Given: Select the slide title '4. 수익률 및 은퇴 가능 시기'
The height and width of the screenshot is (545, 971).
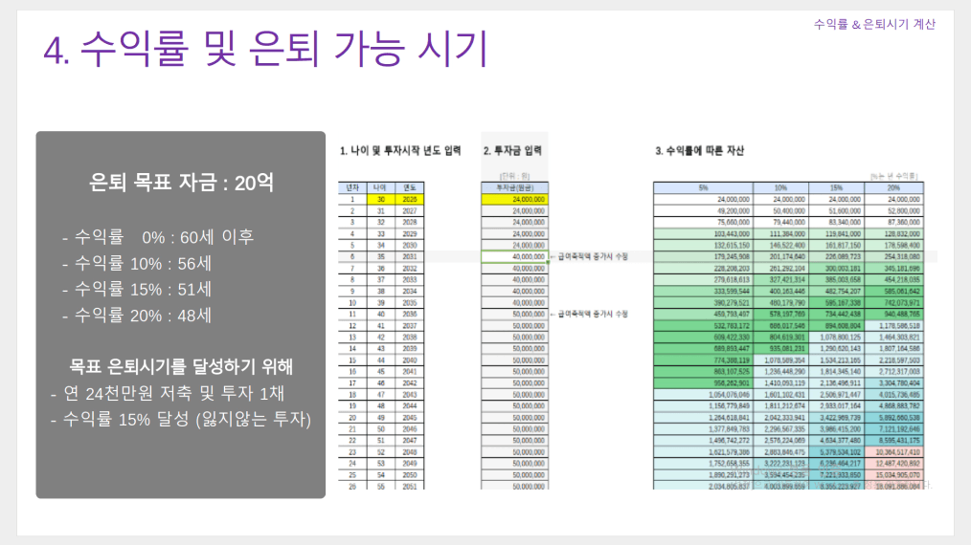Looking at the screenshot, I should tap(265, 48).
